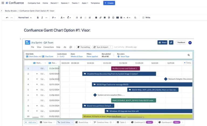Expand row 4 in the Gantt table
Screen dimensions: 207x126
pos(37,84)
